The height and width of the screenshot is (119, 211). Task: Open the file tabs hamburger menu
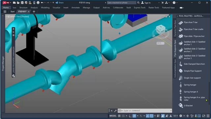5,12
